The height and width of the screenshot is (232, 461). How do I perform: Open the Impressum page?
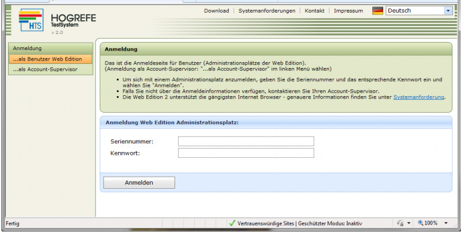[348, 10]
